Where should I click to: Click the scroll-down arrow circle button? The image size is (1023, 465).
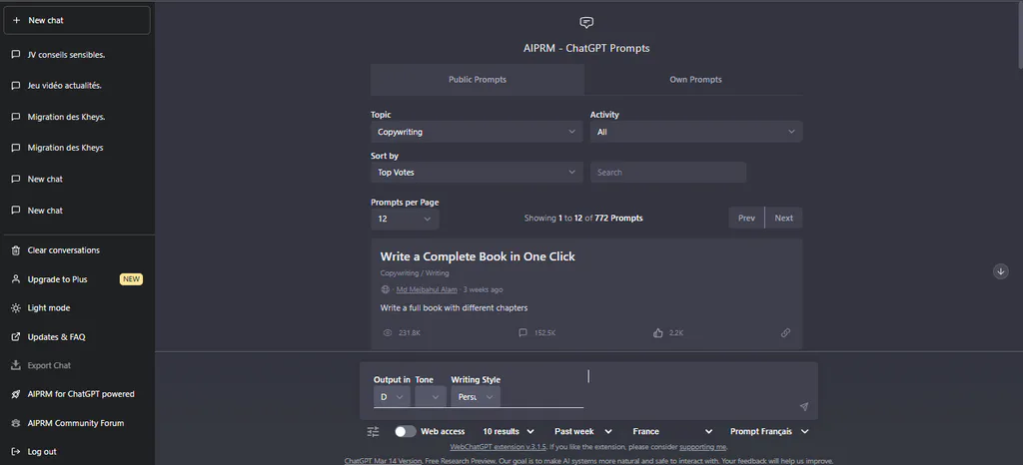(x=1001, y=271)
